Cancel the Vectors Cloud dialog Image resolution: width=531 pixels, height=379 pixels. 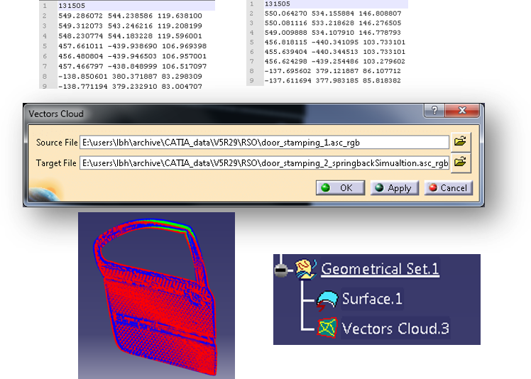coord(447,188)
